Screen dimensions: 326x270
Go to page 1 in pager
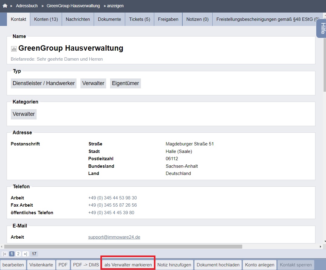pos(12,254)
